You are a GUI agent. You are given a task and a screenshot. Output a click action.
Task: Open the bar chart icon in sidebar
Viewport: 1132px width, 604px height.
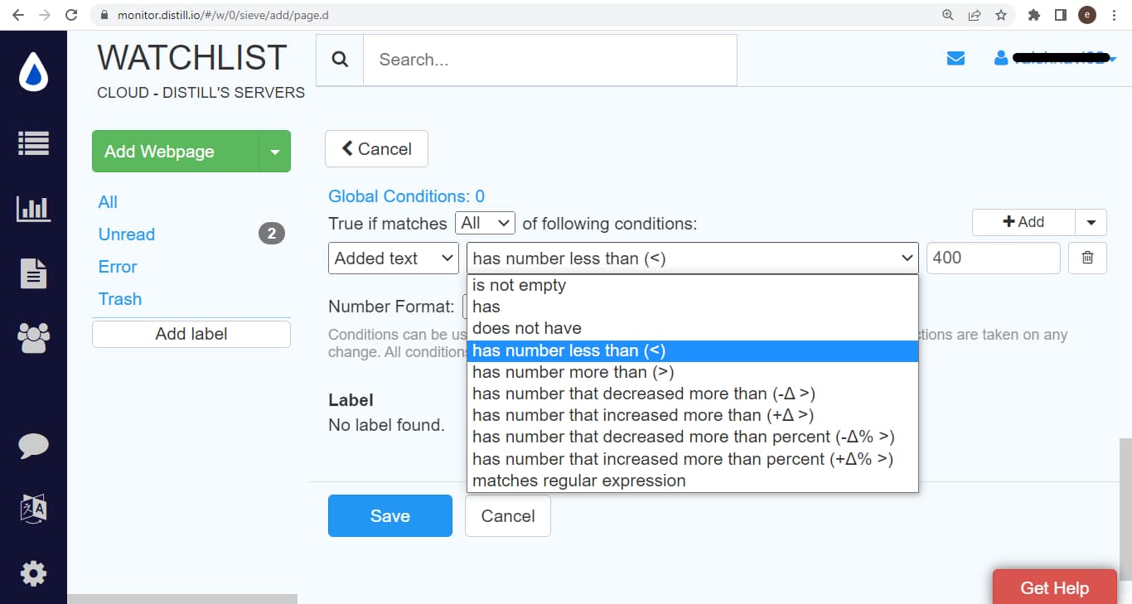coord(34,208)
